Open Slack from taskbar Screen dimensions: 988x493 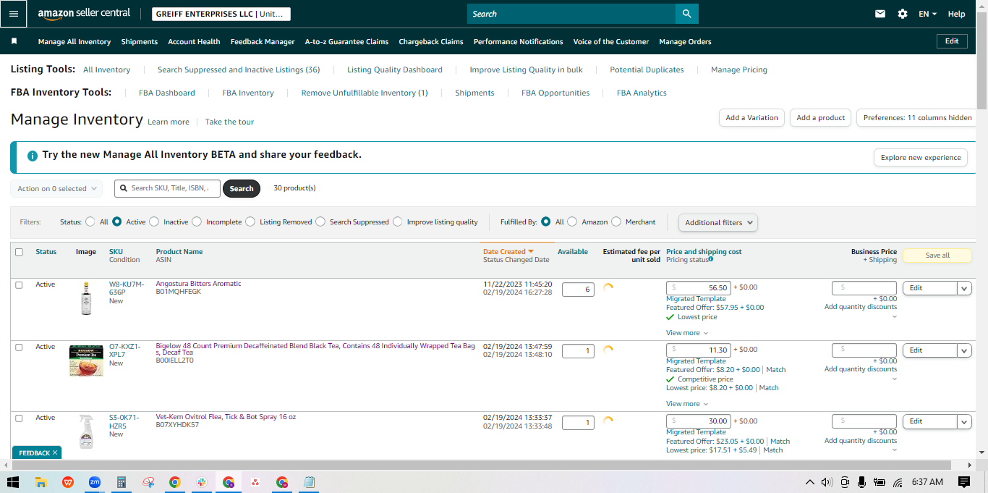pyautogui.click(x=202, y=482)
